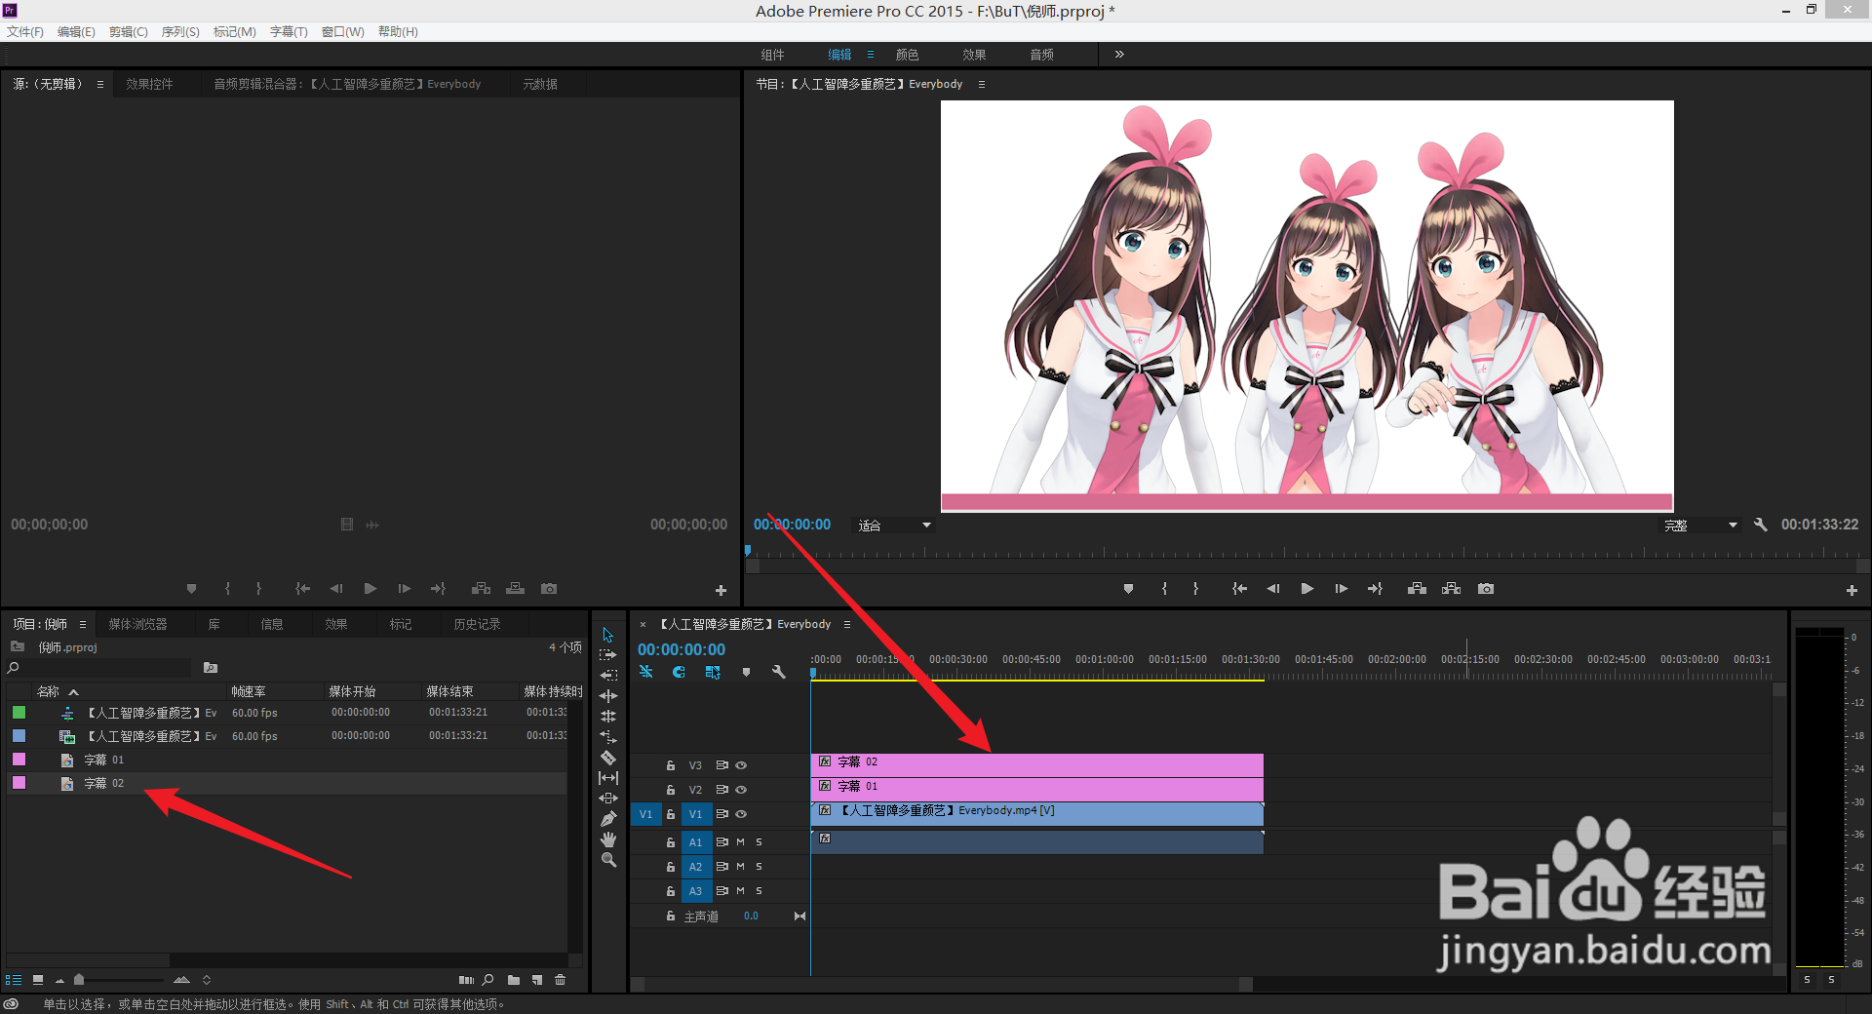Delete selected item with trash icon

(561, 980)
